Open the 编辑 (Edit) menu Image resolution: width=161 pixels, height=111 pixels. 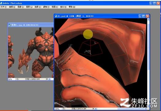[12, 7]
